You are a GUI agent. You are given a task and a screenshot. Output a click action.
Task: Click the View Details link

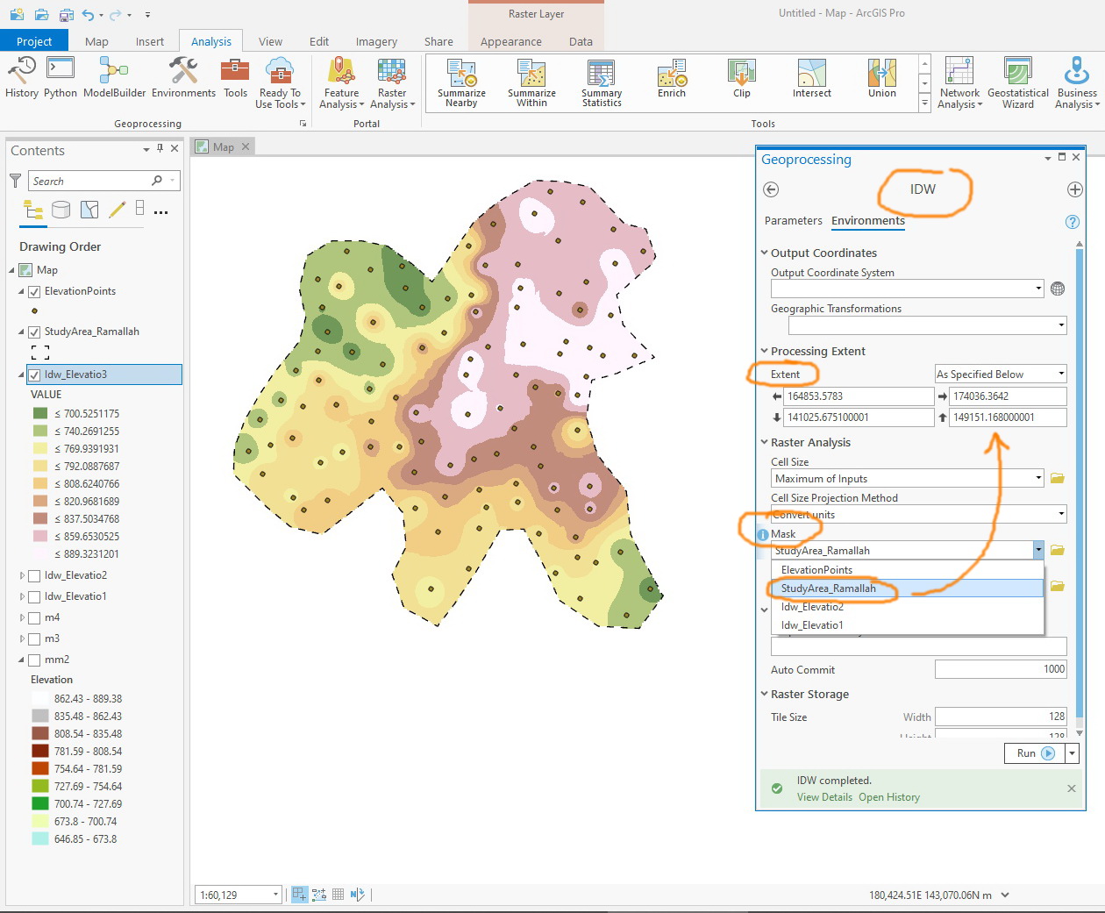[x=824, y=797]
